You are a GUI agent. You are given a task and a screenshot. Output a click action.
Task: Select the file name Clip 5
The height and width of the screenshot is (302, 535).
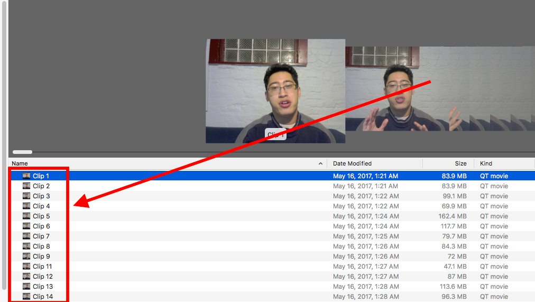(x=41, y=216)
